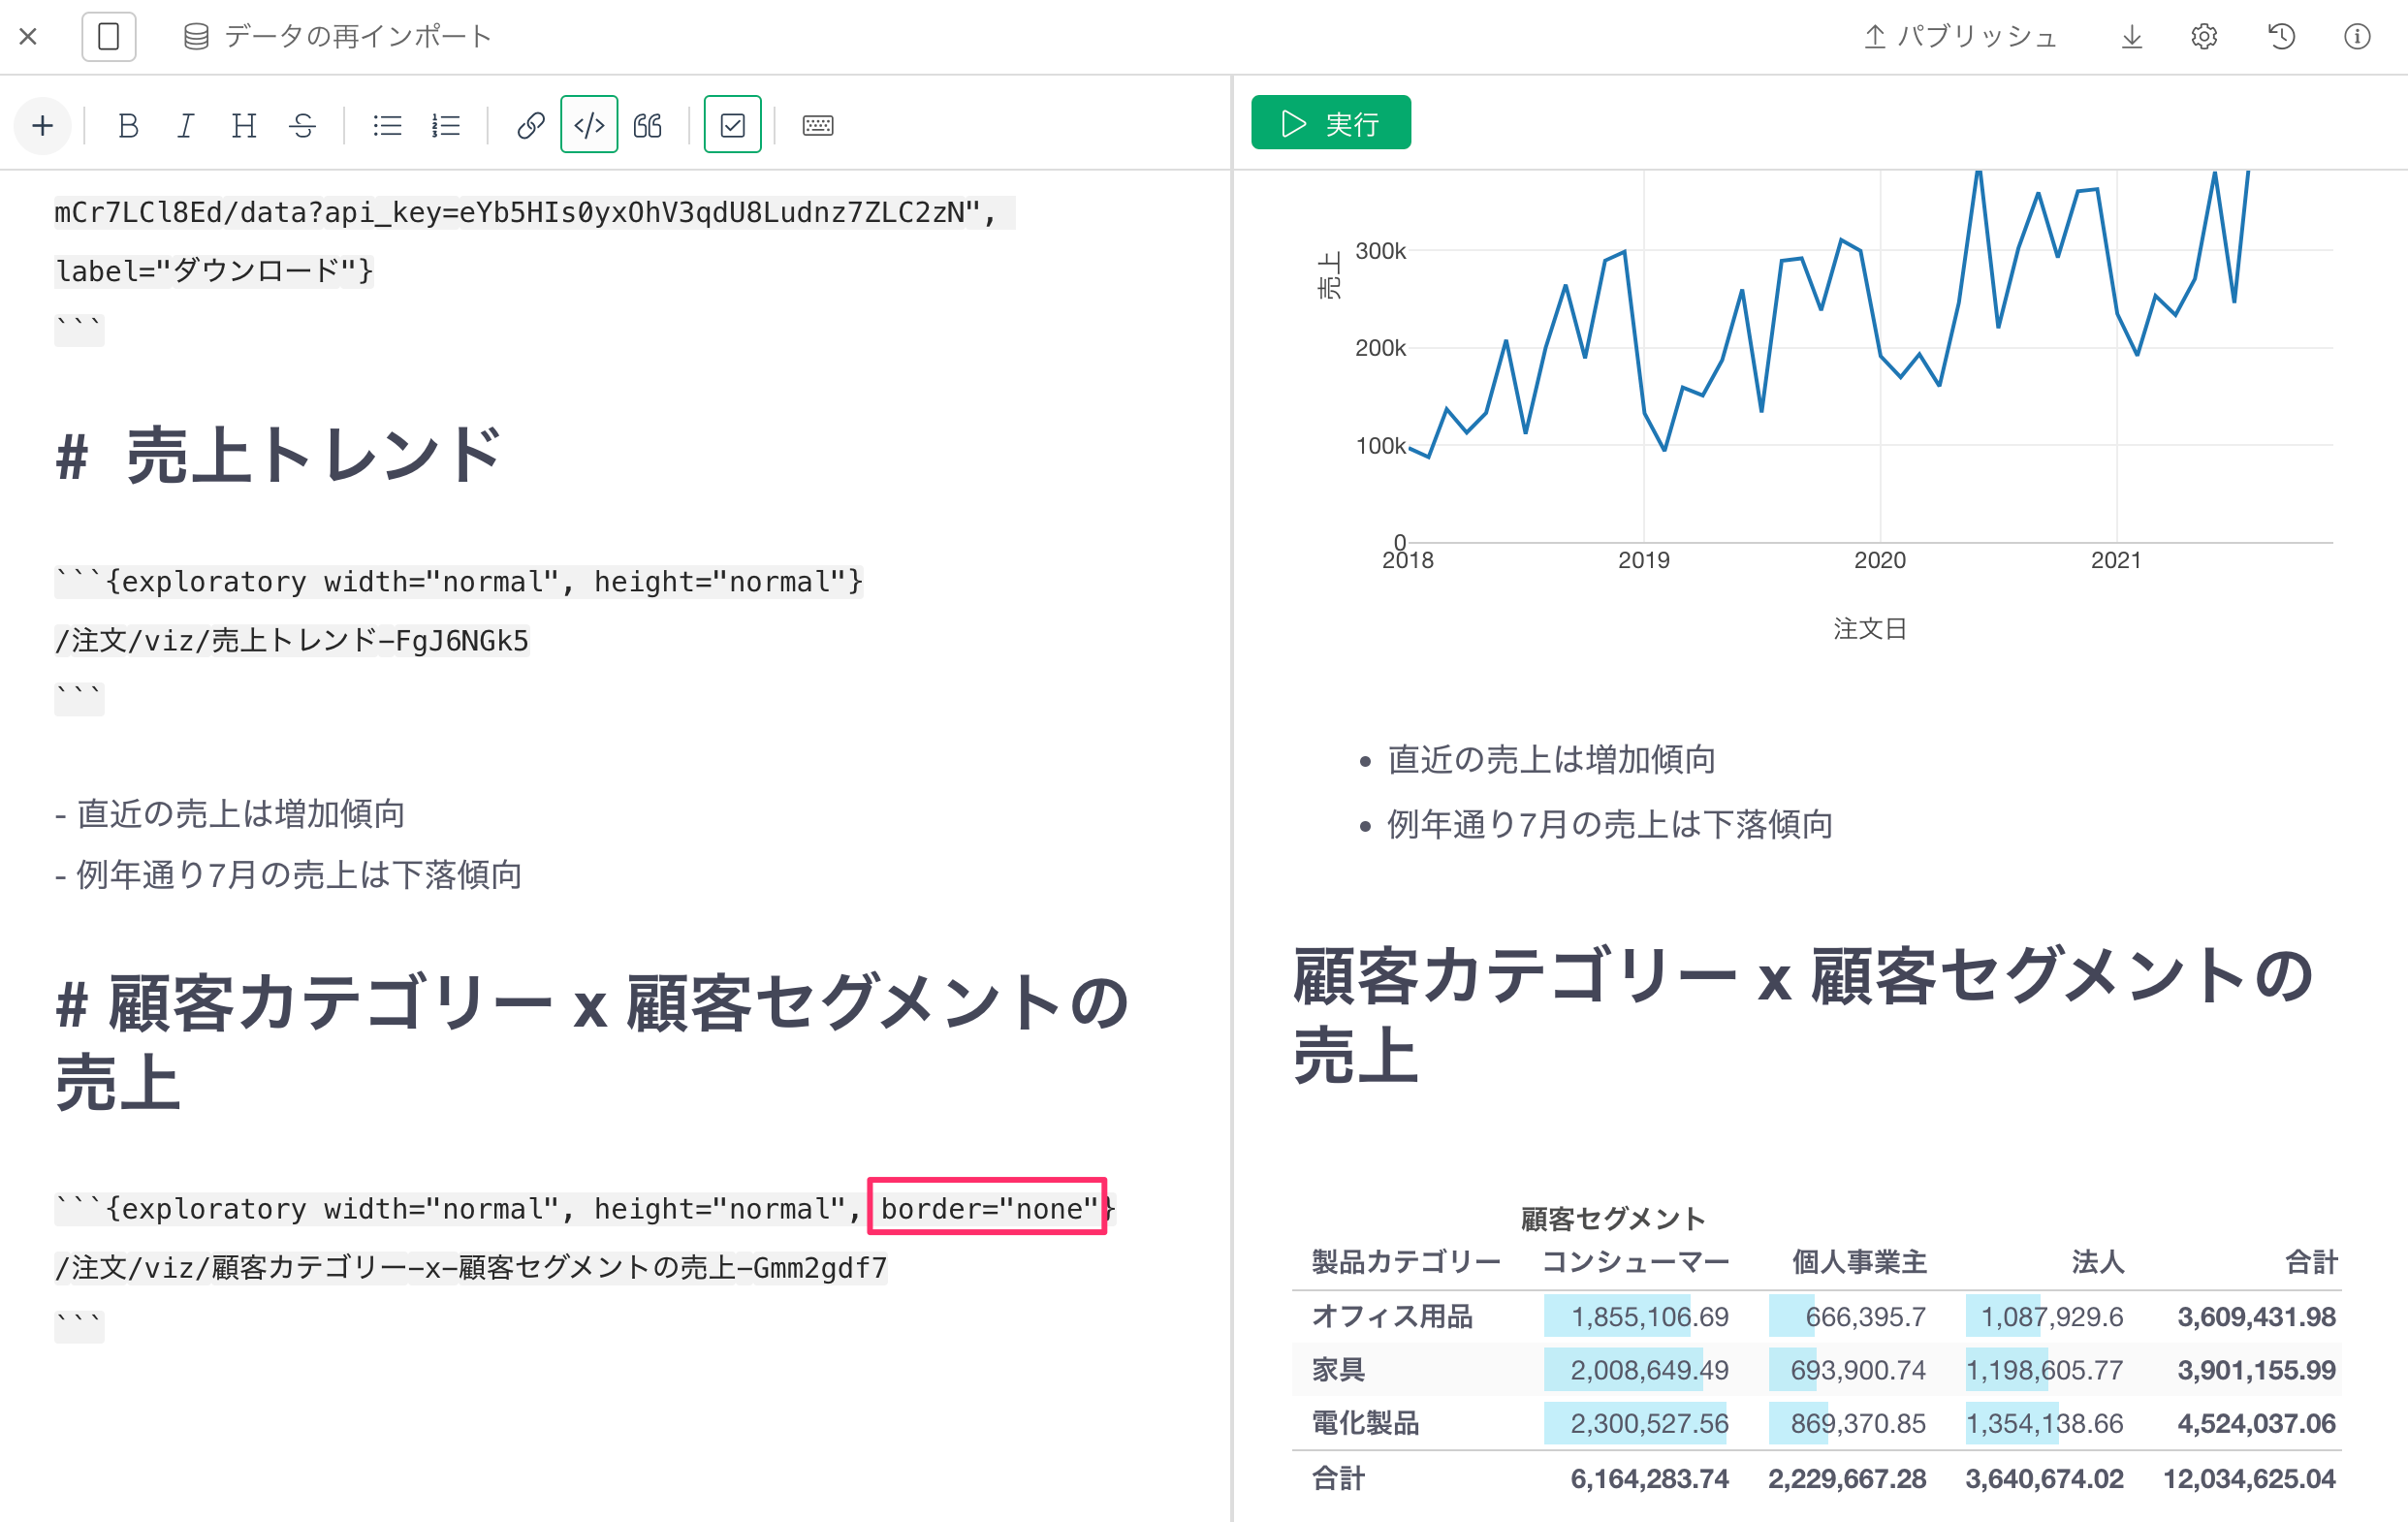Click the - 直近の売上は増加傾向 editor line
This screenshot has width=2408, height=1522.
coord(229,814)
